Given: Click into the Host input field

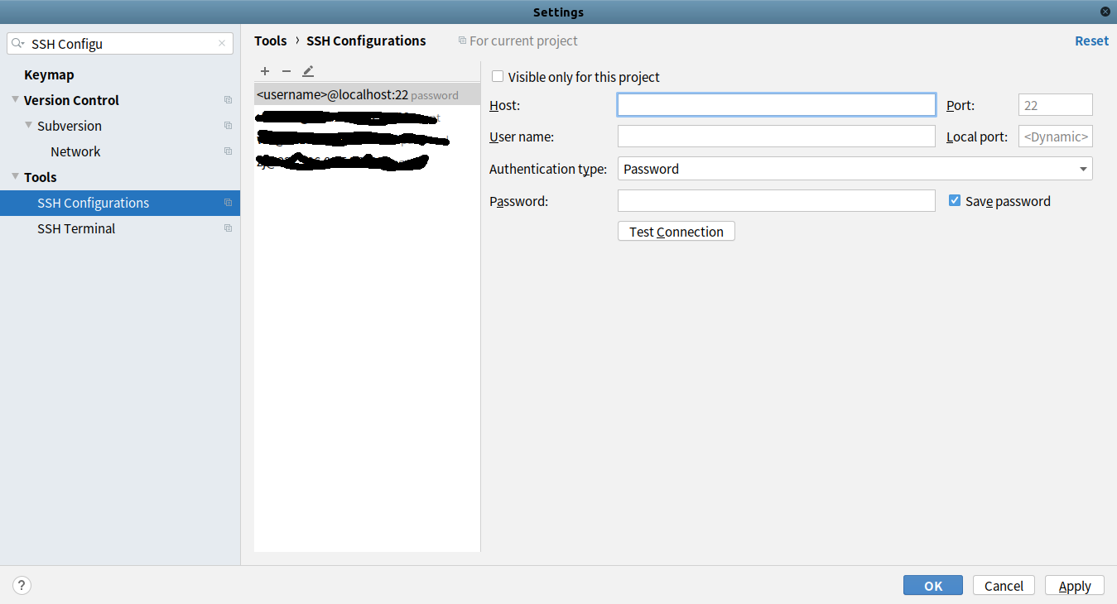Looking at the screenshot, I should (x=776, y=105).
